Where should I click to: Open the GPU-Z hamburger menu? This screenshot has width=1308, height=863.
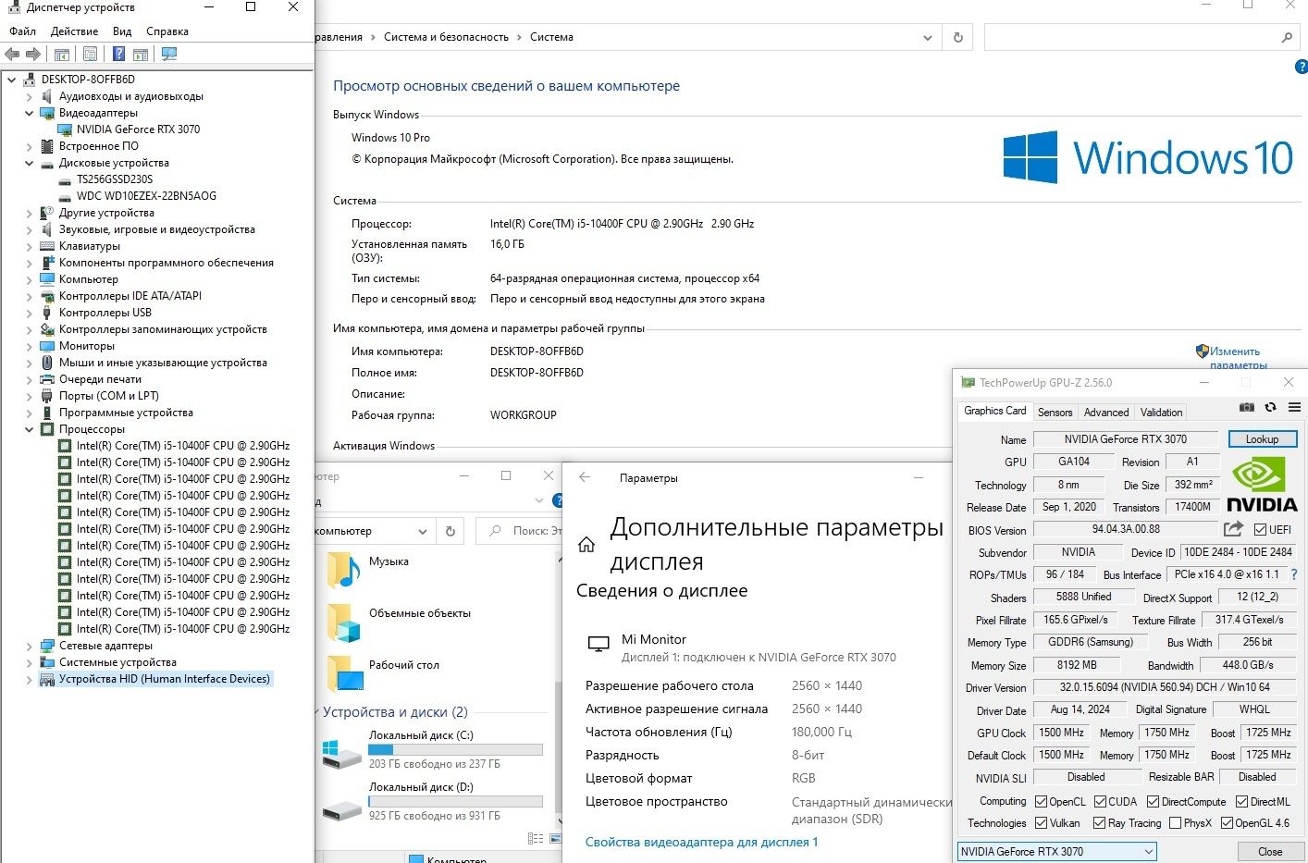click(1294, 407)
